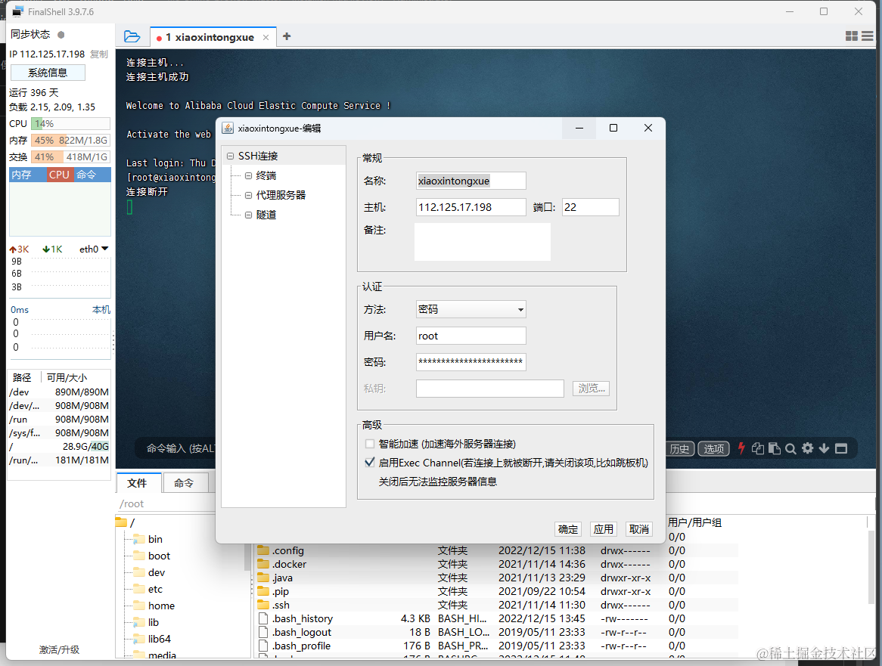Open the connection manager folder icon
Image resolution: width=882 pixels, height=666 pixels.
[132, 36]
